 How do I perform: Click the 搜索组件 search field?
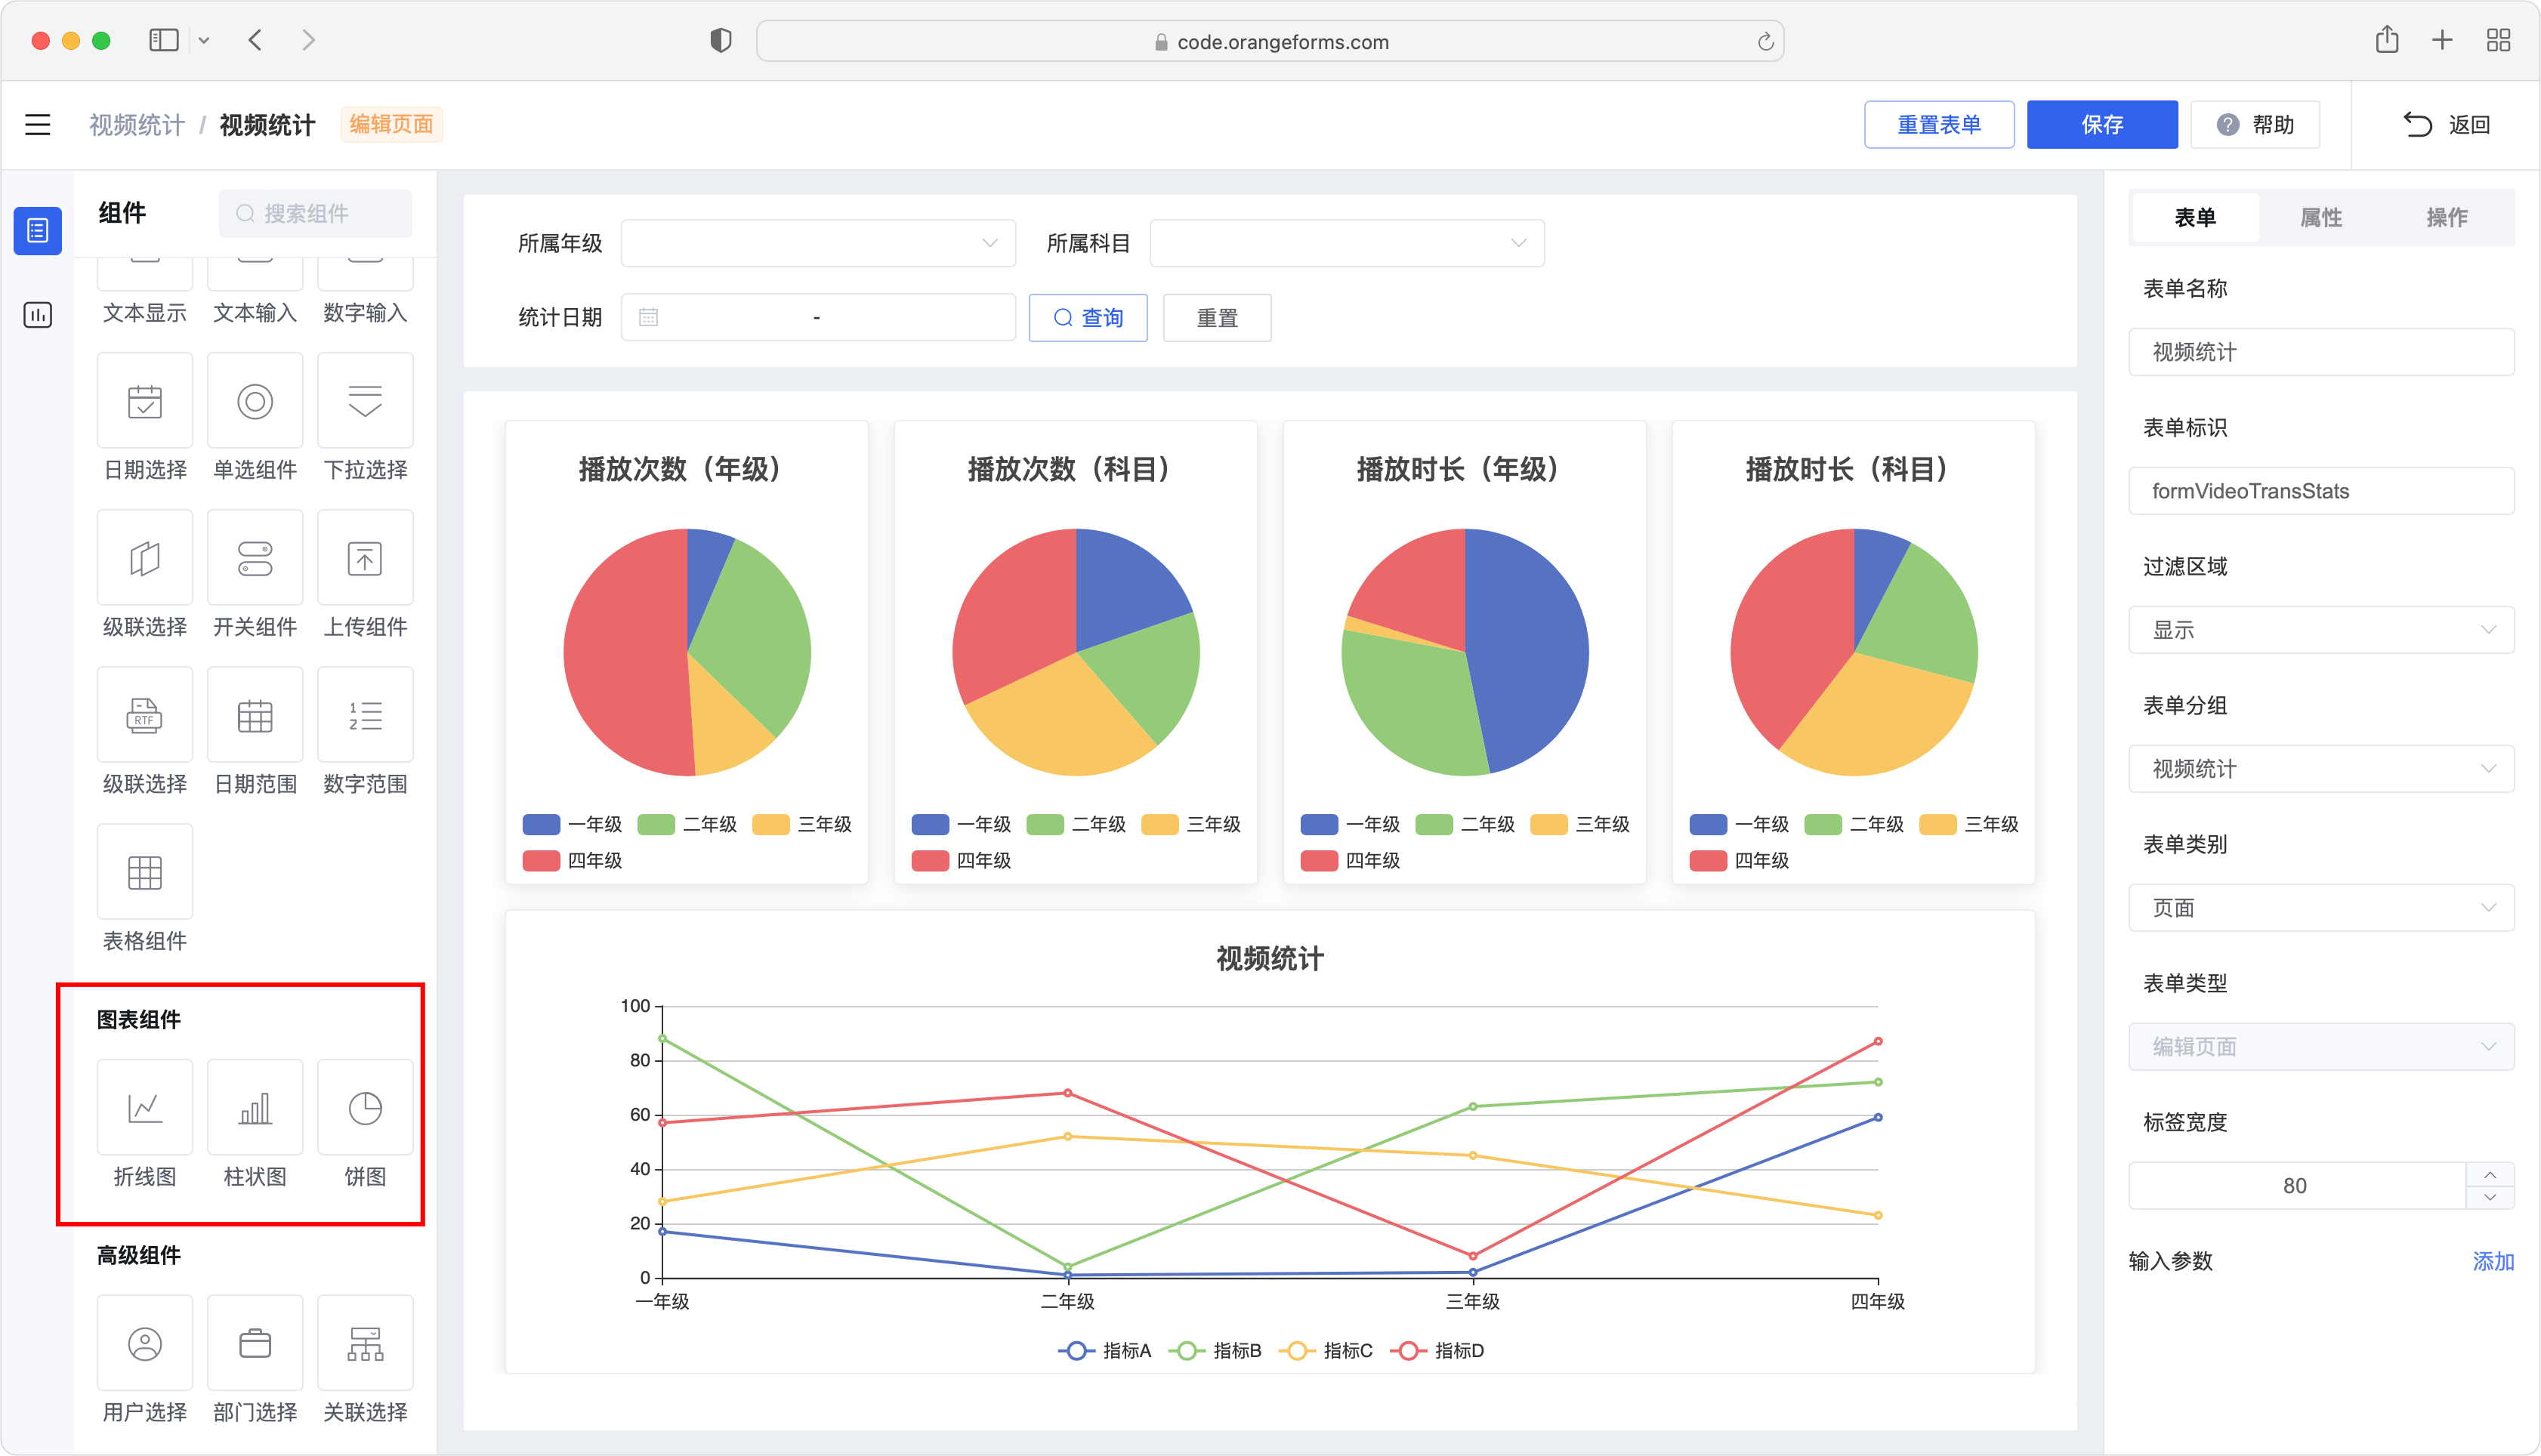pyautogui.click(x=316, y=213)
